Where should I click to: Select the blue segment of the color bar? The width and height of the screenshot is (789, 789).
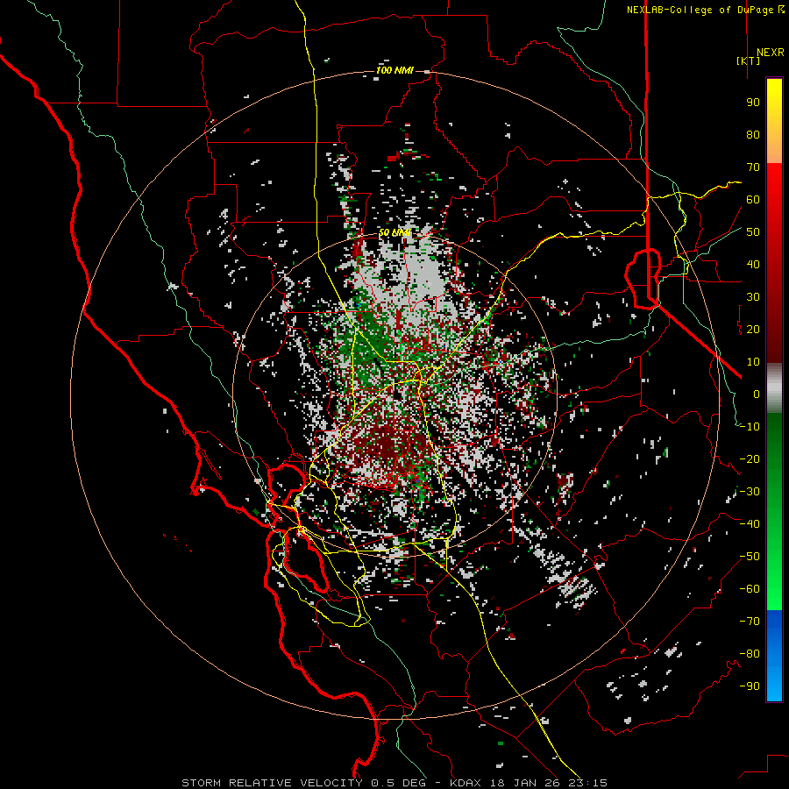pos(774,656)
